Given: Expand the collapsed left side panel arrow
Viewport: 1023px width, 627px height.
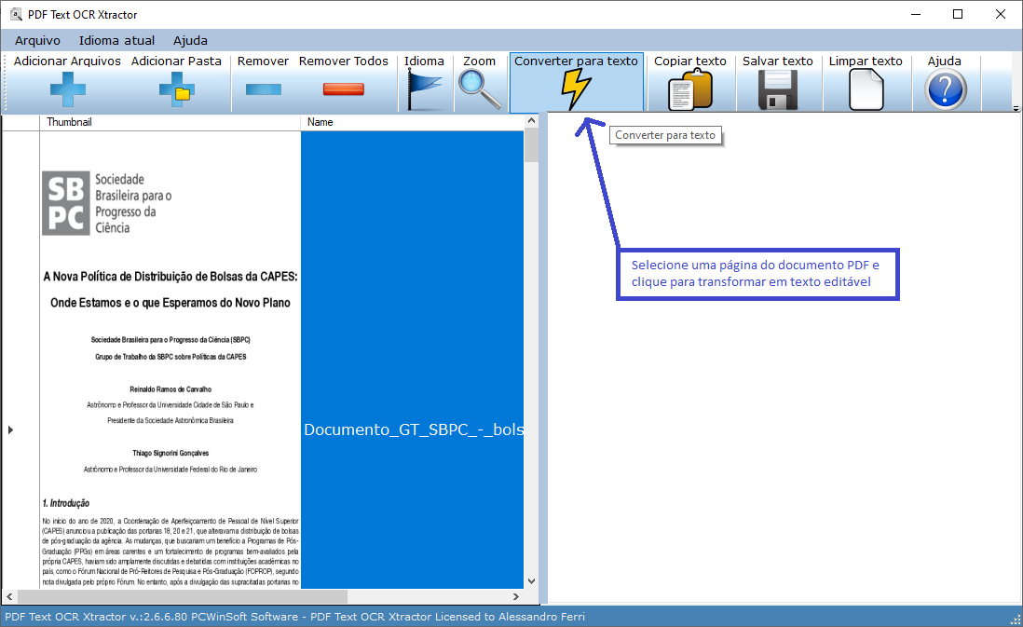Looking at the screenshot, I should point(10,429).
